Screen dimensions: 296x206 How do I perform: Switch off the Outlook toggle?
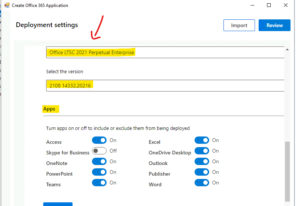pos(202,161)
